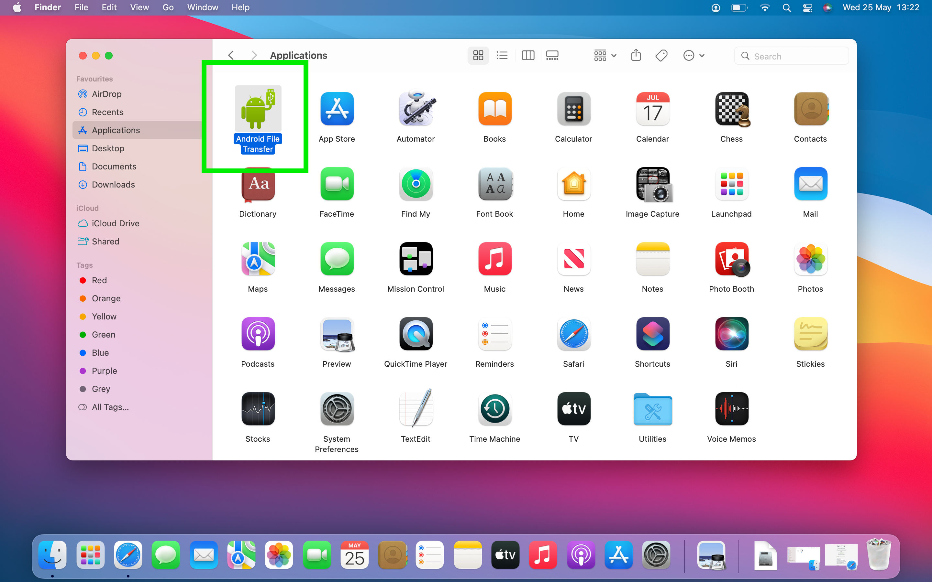932x582 pixels.
Task: Open Launchpad from the Dock
Action: click(91, 555)
